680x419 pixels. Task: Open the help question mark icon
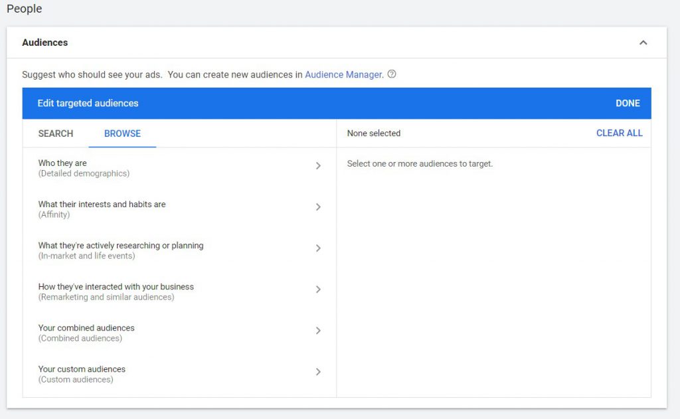pyautogui.click(x=392, y=74)
